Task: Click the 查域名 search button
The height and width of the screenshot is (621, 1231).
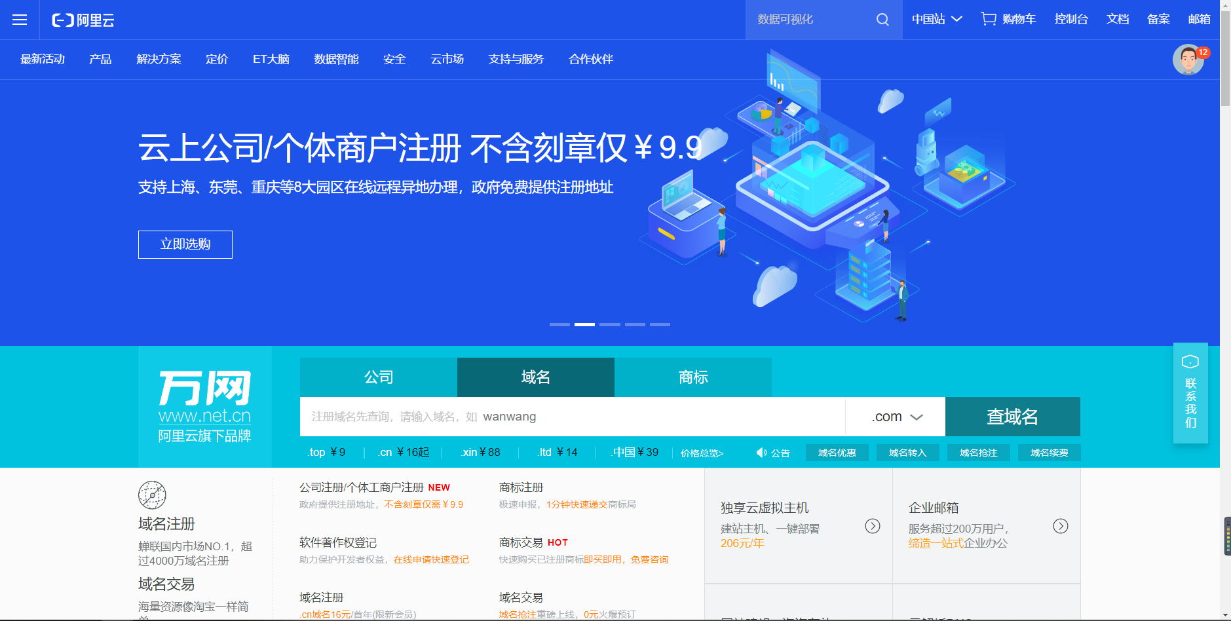Action: click(1013, 417)
